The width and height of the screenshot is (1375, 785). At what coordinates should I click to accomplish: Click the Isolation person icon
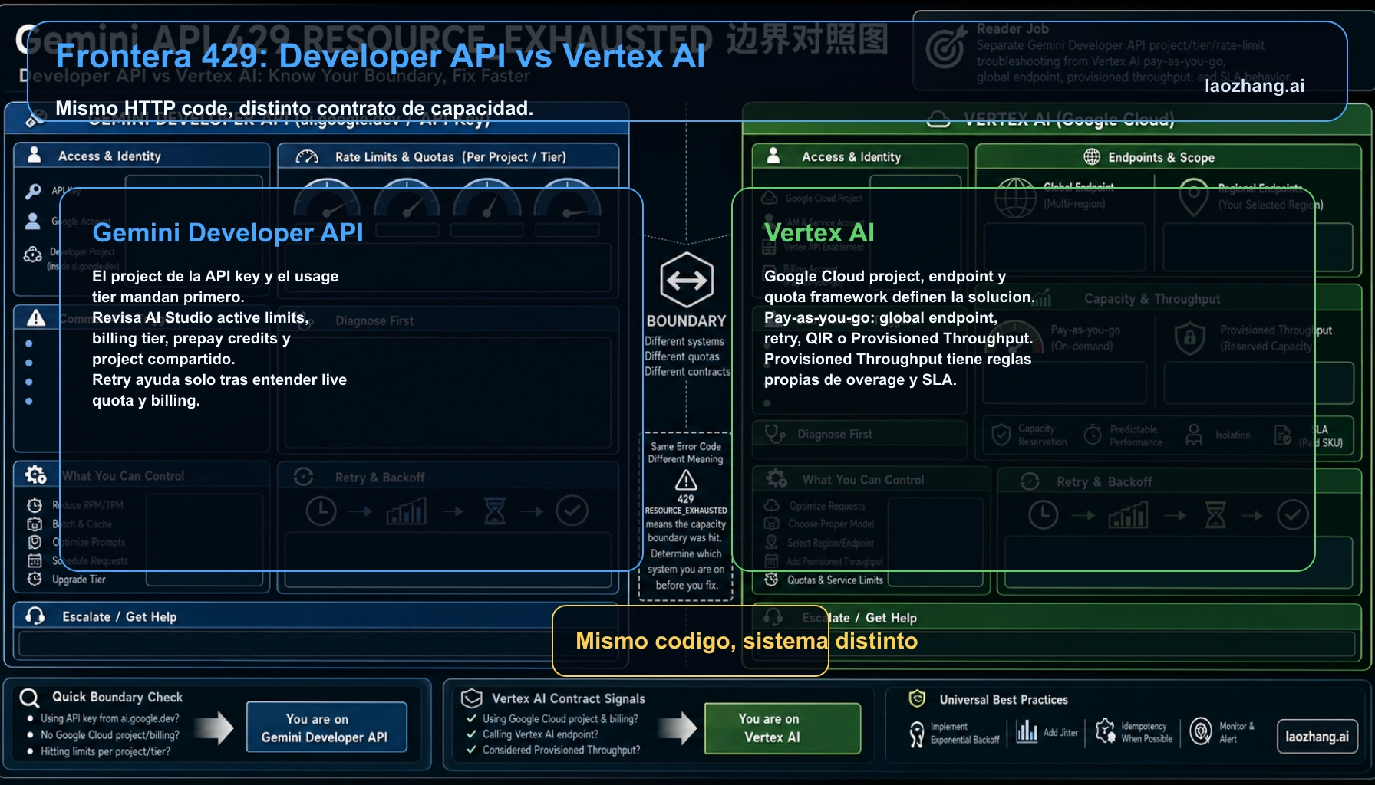click(1194, 435)
